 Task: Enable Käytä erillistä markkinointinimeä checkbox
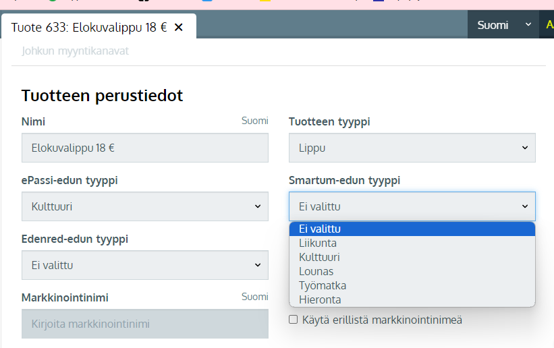(x=293, y=320)
